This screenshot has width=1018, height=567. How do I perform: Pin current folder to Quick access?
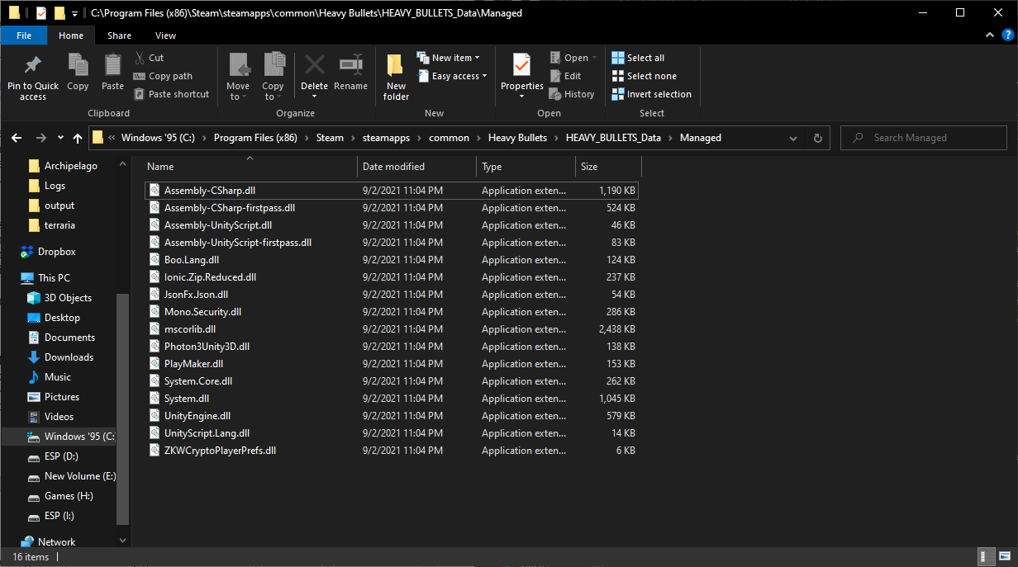pos(32,74)
